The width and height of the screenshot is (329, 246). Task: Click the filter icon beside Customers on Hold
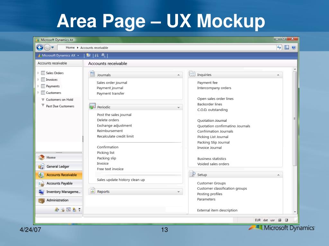point(43,100)
